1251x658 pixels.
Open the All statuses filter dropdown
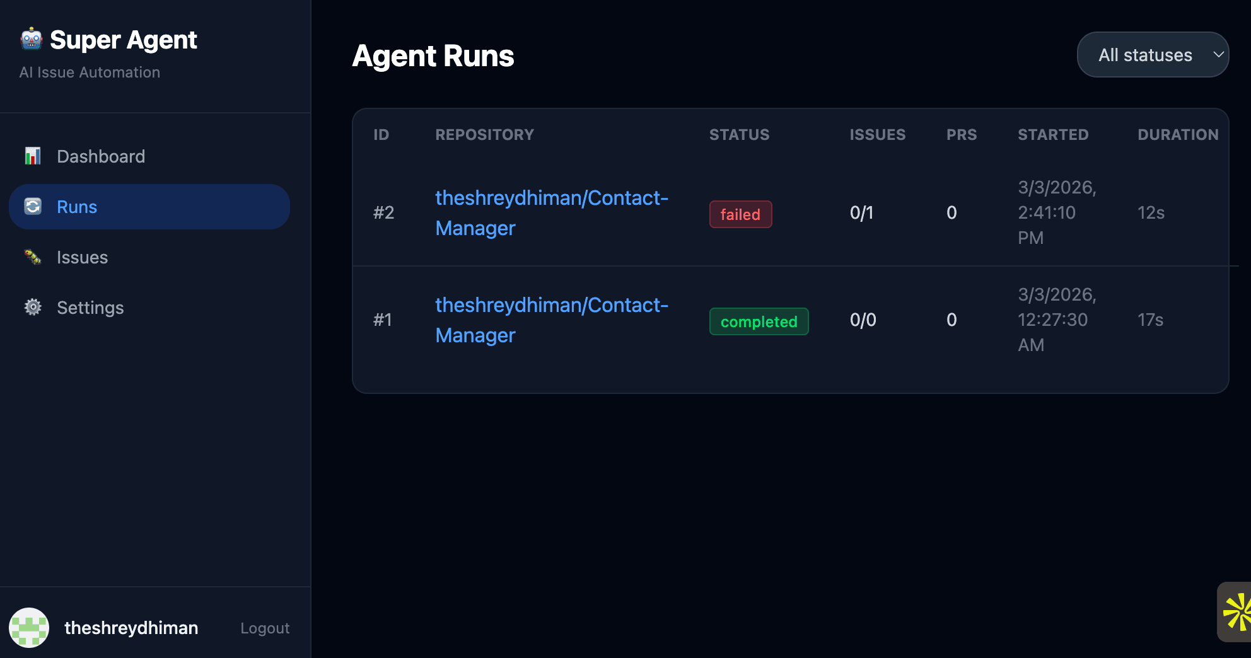[x=1153, y=54]
